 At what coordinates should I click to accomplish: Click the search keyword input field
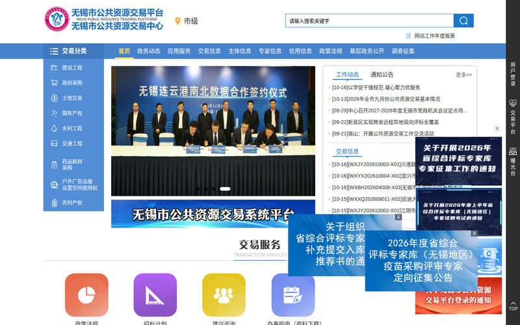[369, 21]
